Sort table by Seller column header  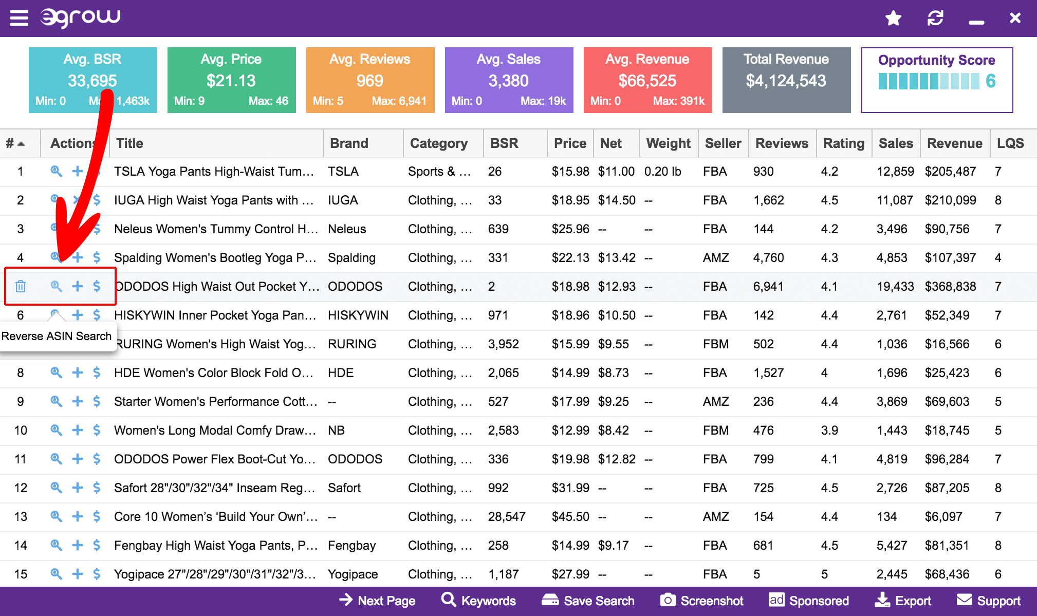point(723,143)
